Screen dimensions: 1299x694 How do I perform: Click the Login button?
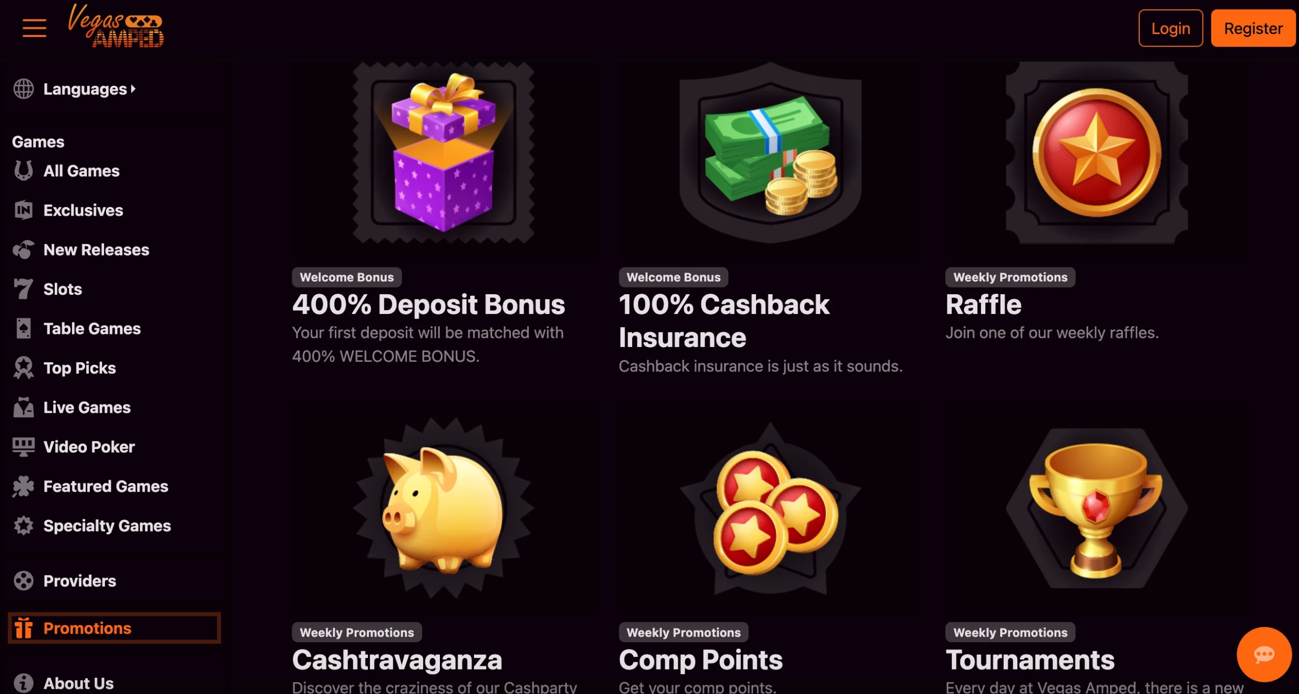point(1170,28)
